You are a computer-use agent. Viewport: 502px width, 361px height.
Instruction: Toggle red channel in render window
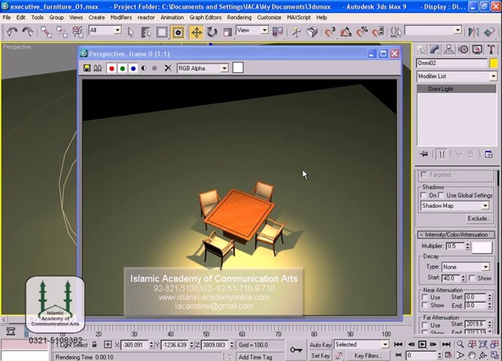[111, 68]
